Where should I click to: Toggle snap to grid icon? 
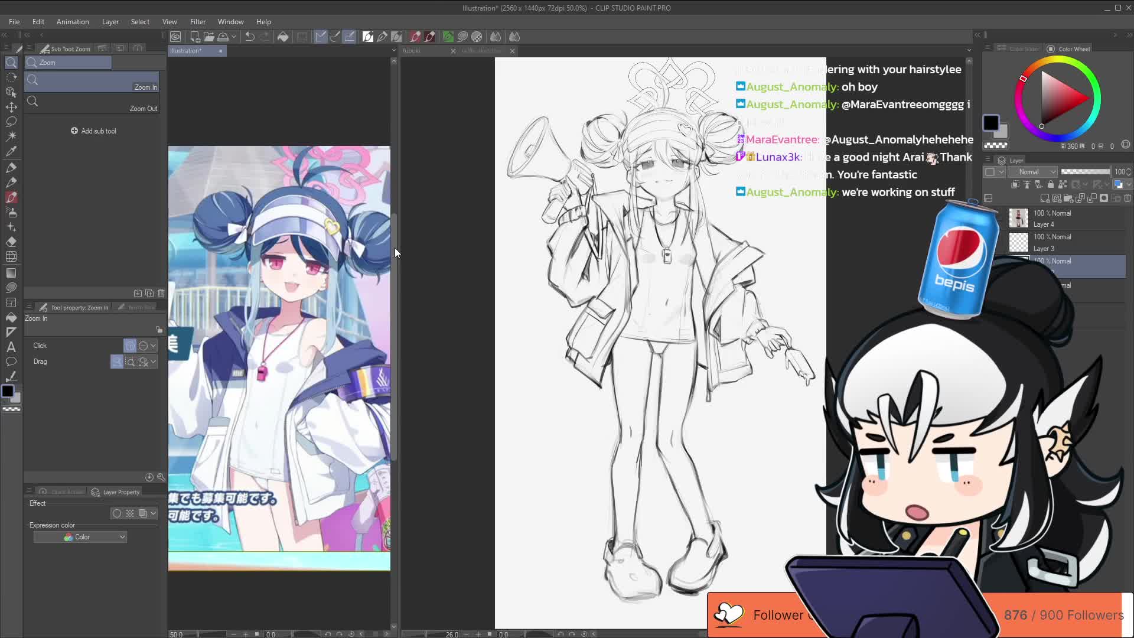[x=350, y=37]
